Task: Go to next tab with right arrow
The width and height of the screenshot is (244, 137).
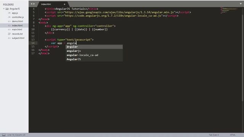Action: (x=34, y=4)
